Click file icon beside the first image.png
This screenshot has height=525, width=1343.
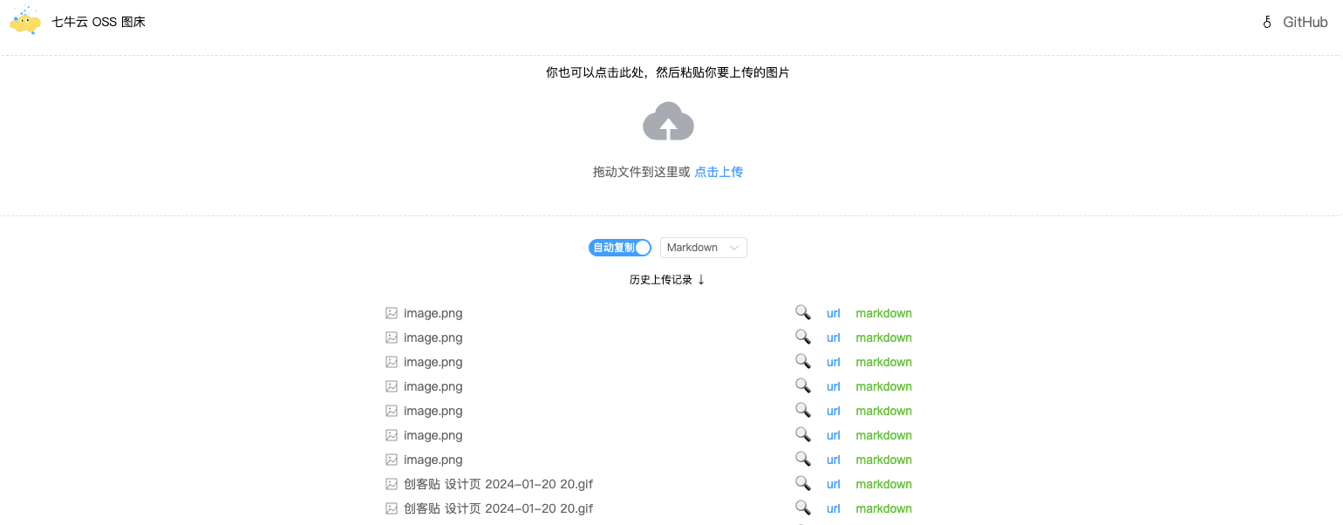(x=392, y=313)
